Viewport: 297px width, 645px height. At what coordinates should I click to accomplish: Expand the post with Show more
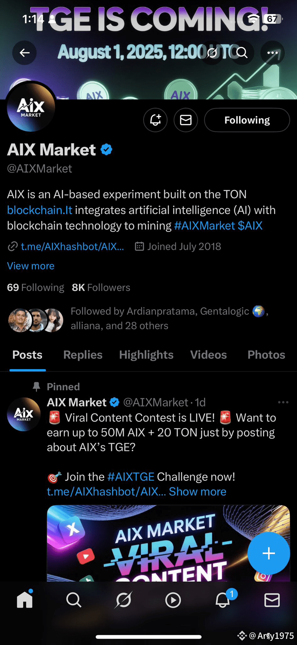(x=198, y=491)
